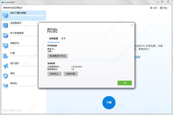Go to the 休眠状态 section
Viewport: 173px width, 115px height.
[x=15, y=43]
